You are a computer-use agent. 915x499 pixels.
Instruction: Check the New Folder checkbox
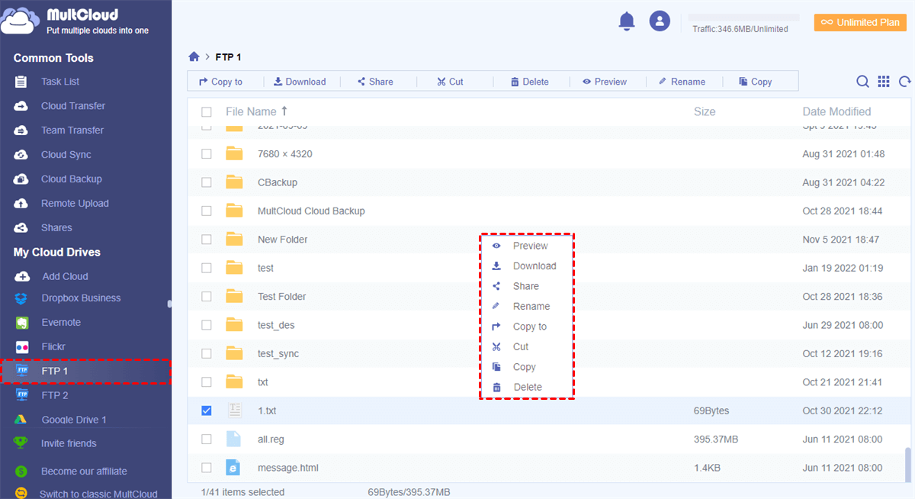pos(207,240)
